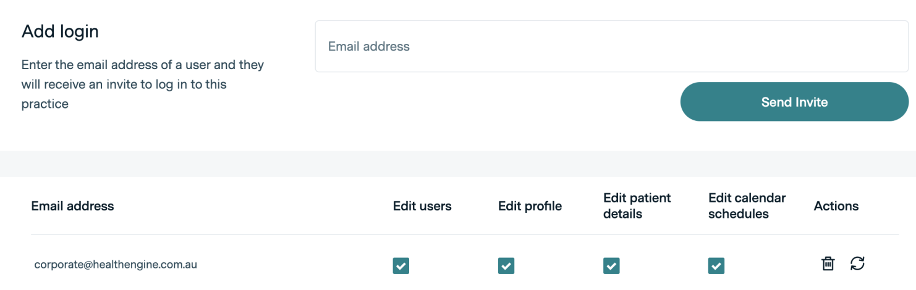Click the divider line under table headers
This screenshot has width=916, height=290.
click(464, 234)
